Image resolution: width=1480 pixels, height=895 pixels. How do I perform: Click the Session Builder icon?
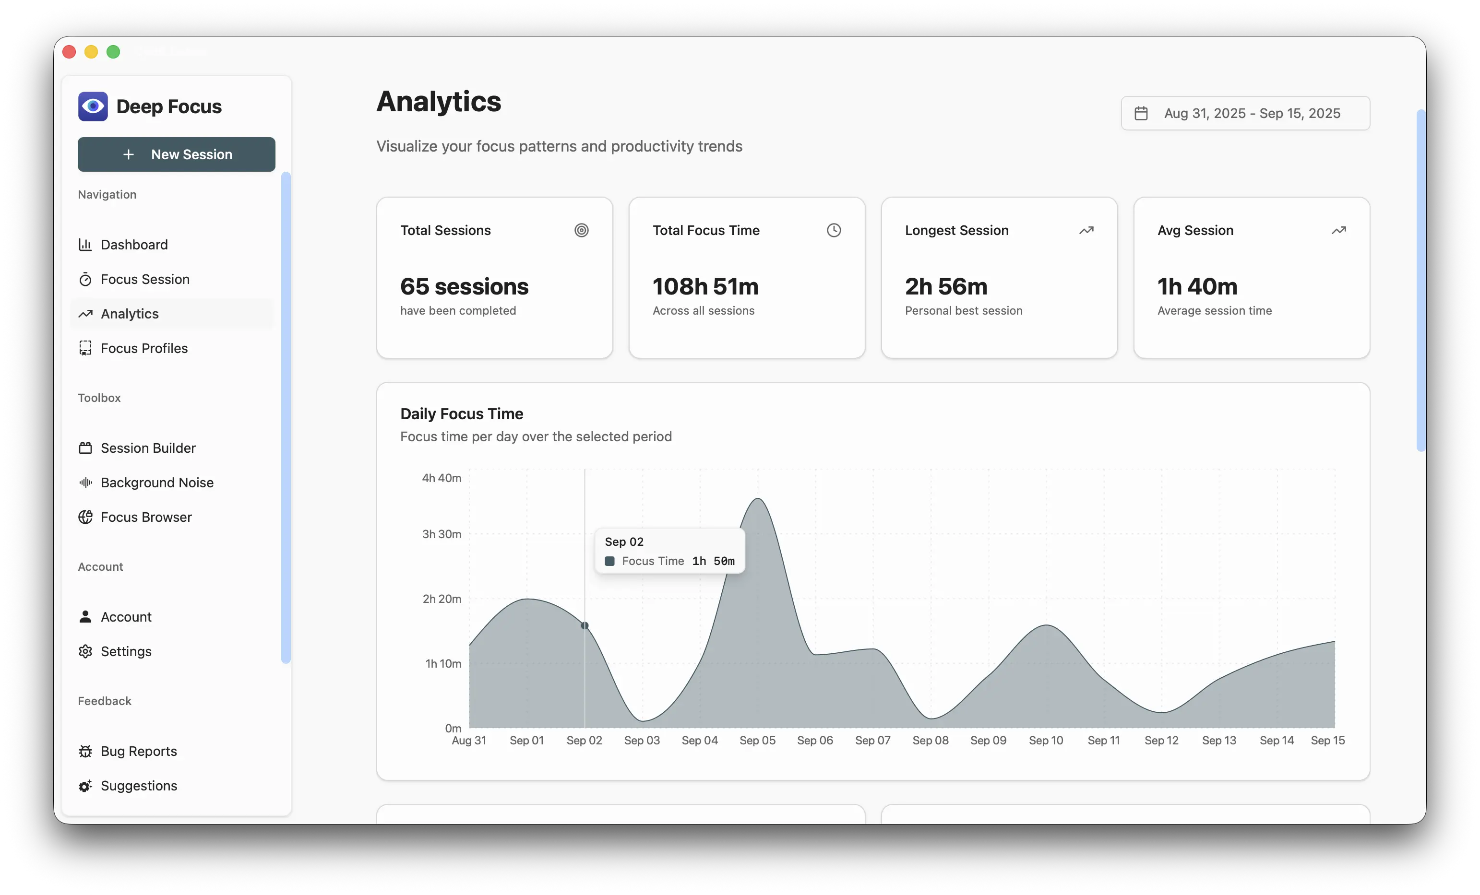[x=85, y=448]
